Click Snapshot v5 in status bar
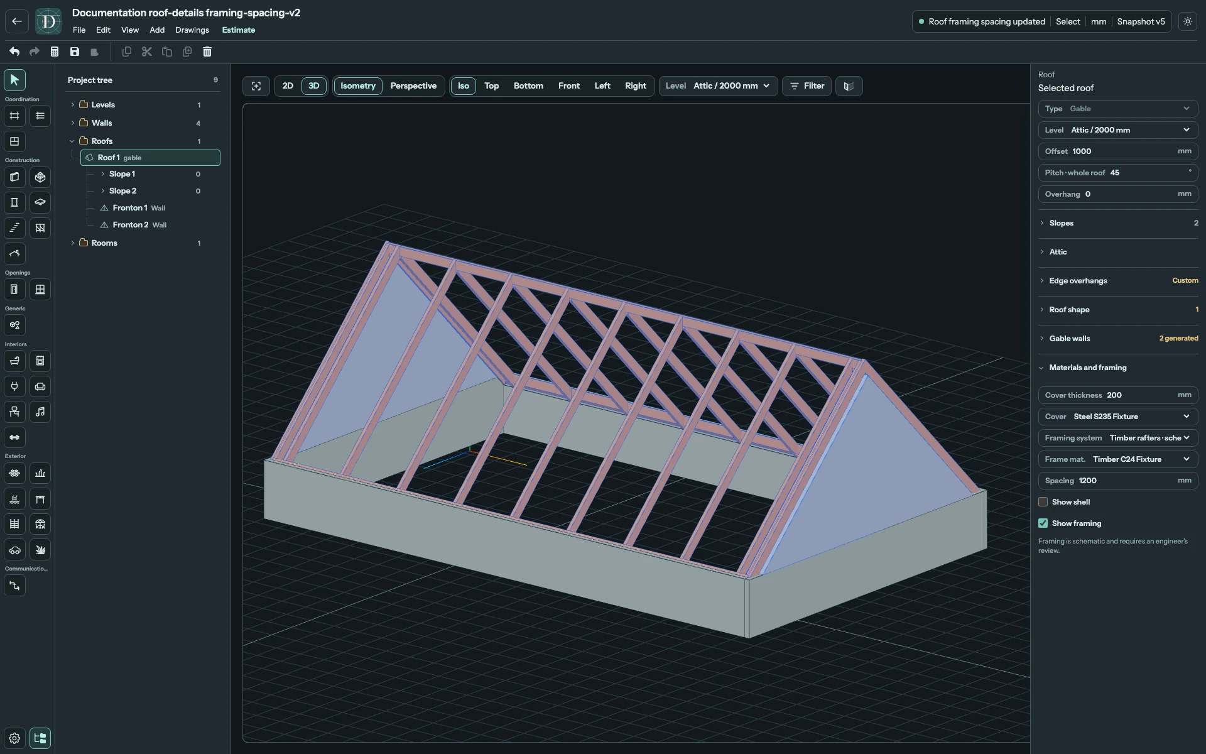The image size is (1206, 754). tap(1141, 21)
